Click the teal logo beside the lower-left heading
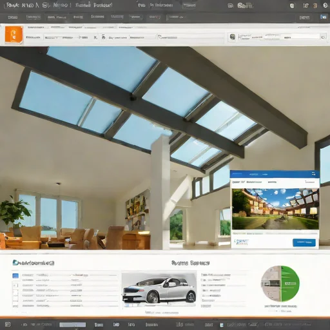Viewport: 330px width, 330px height. pos(15,262)
